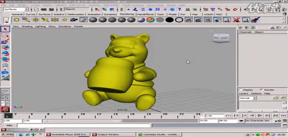
Task: Assign the blue-yellow Layered shader ball
Action: [x=141, y=20]
